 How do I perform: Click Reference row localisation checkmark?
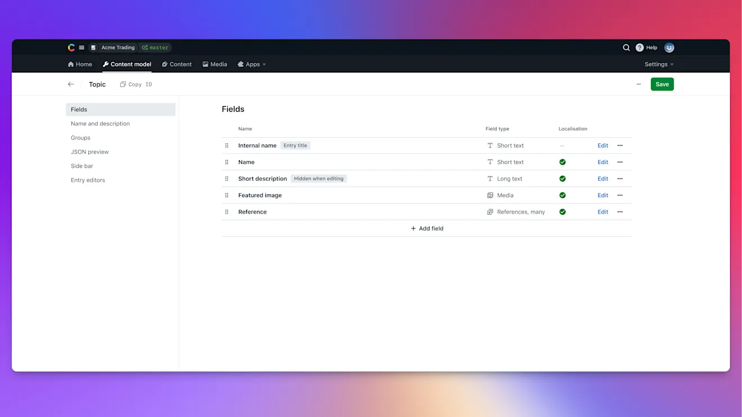pyautogui.click(x=562, y=212)
